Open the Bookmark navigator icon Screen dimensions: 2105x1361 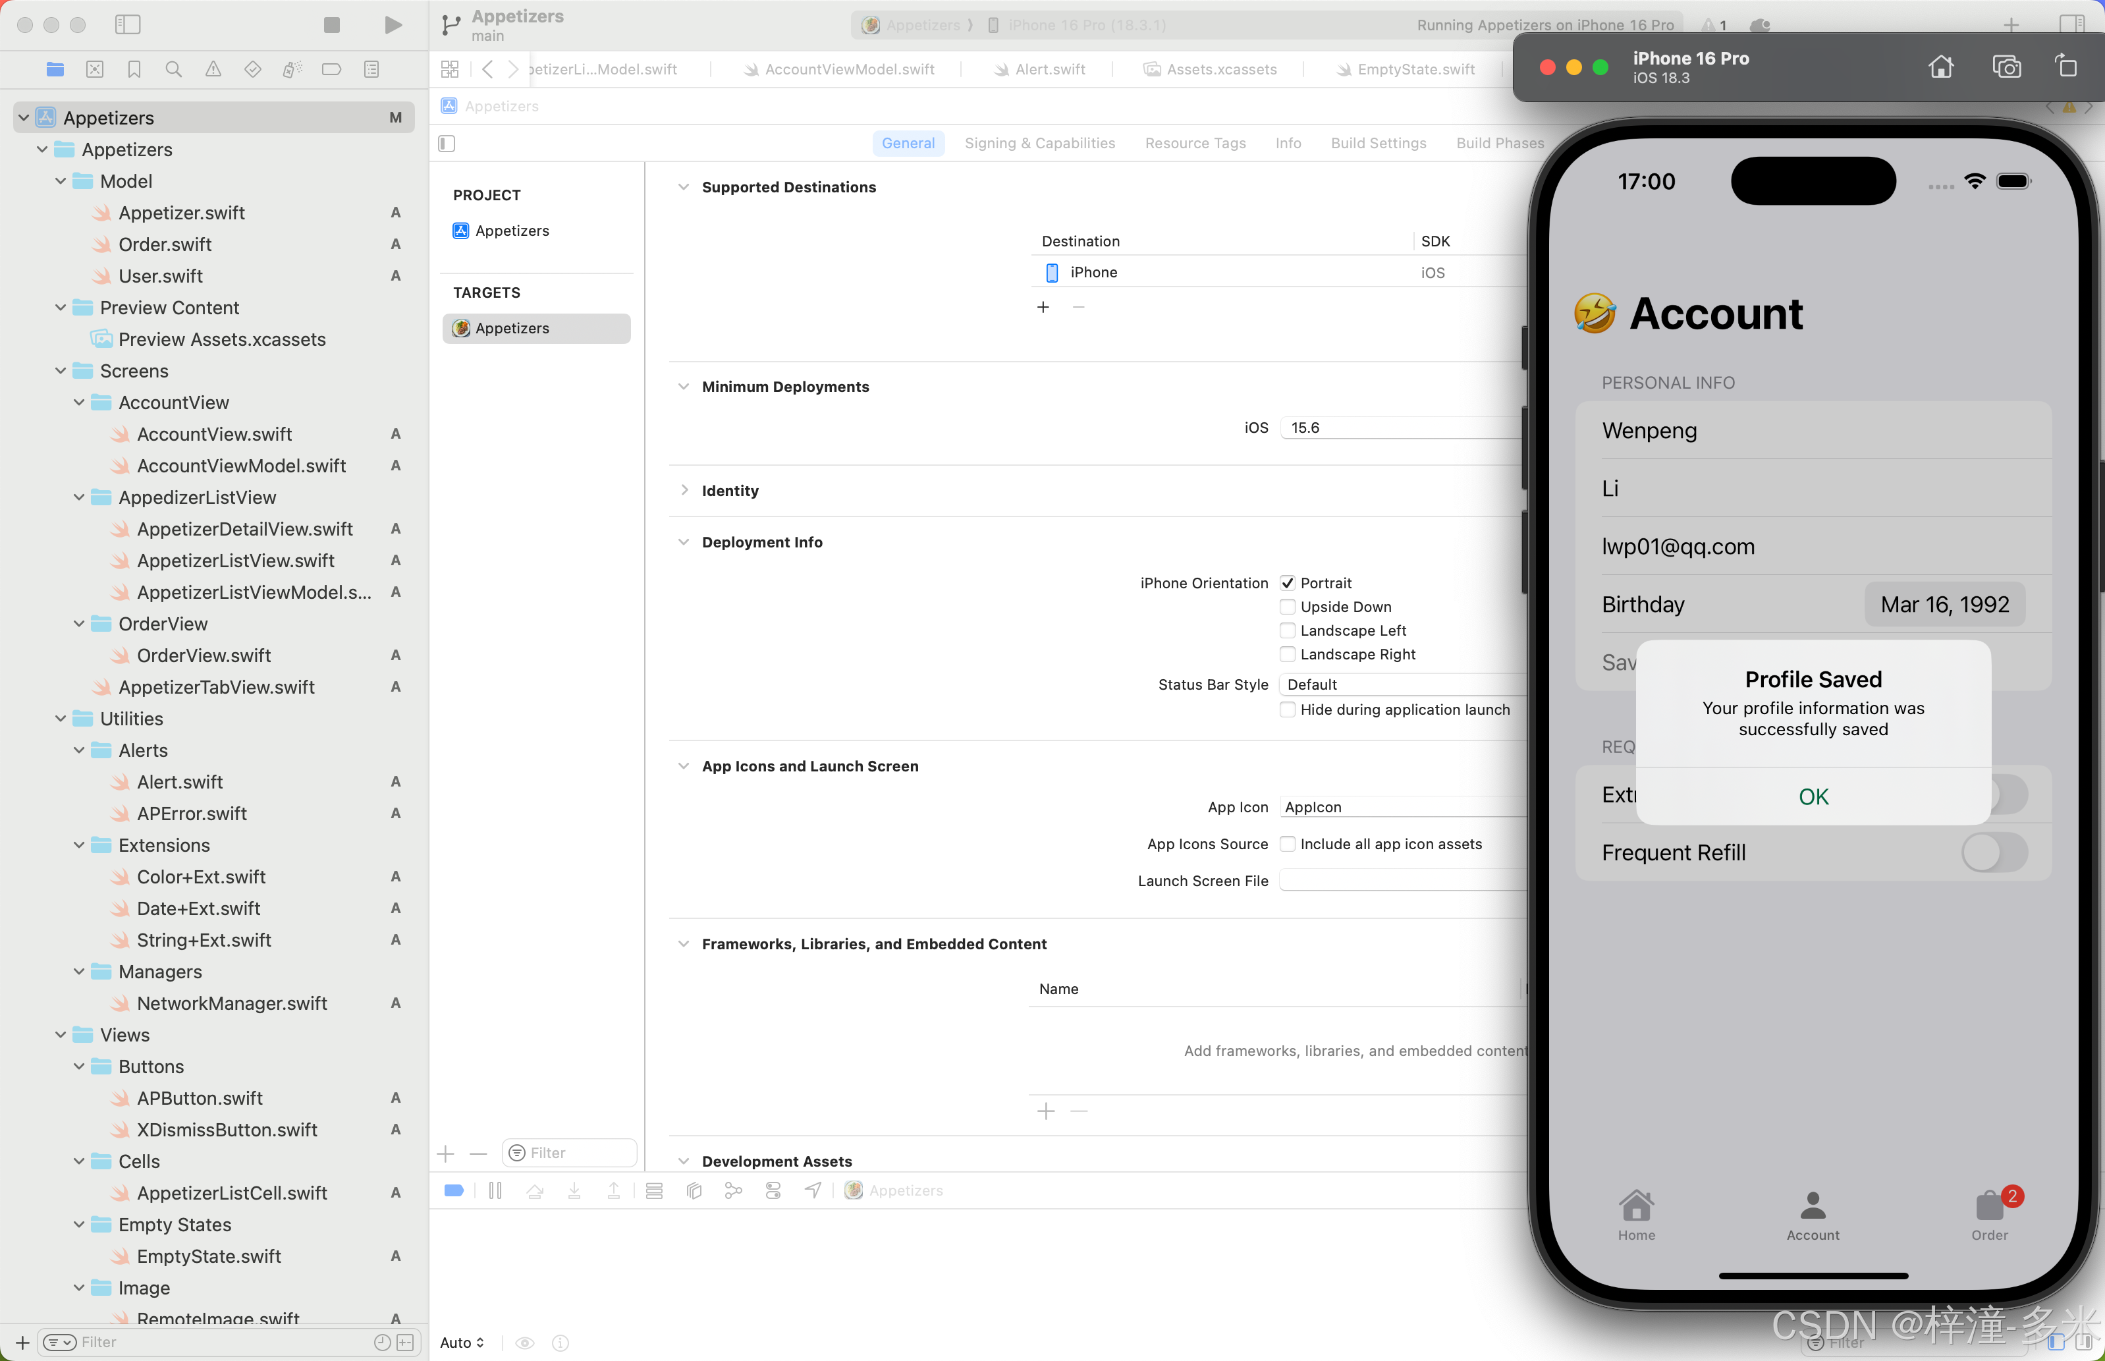[x=134, y=69]
